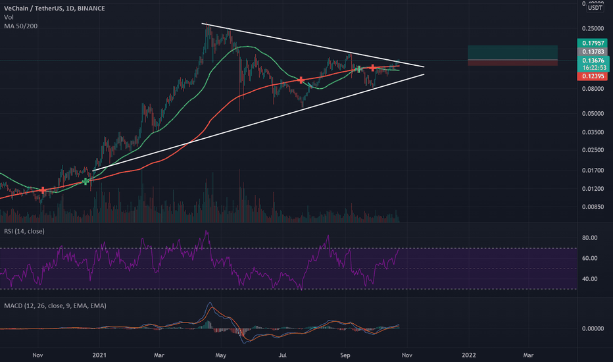Click the 2021 label on the time axis
Screen dimensions: 613x362
coord(99,355)
